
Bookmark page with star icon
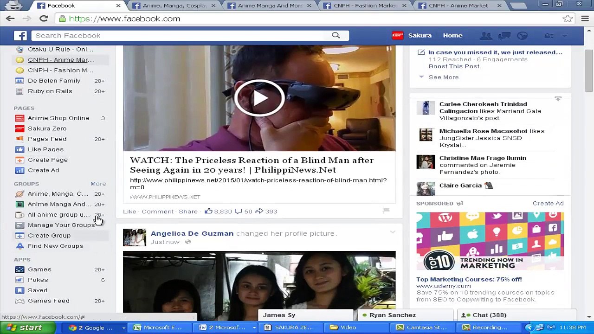pos(567,19)
